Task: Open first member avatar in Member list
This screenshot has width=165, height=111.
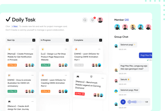Action: (x=117, y=27)
